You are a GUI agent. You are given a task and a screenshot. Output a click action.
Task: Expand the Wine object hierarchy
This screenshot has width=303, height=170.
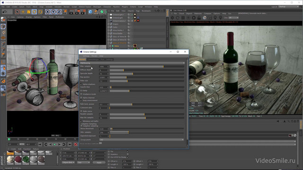click(110, 46)
